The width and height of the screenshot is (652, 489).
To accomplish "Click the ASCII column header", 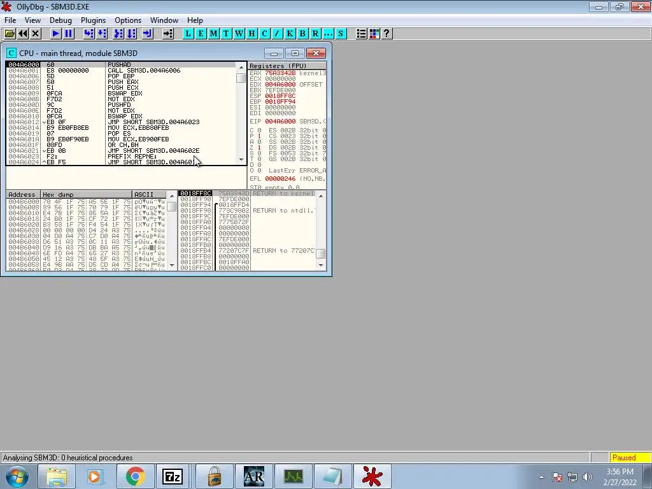I will coord(149,194).
